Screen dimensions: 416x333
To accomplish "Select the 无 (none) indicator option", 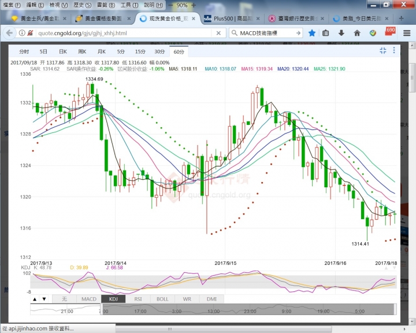I will click(64, 299).
